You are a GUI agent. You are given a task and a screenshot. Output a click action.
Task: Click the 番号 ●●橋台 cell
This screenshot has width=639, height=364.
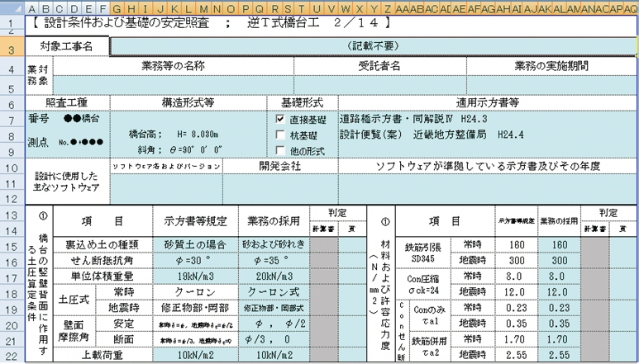pos(64,119)
